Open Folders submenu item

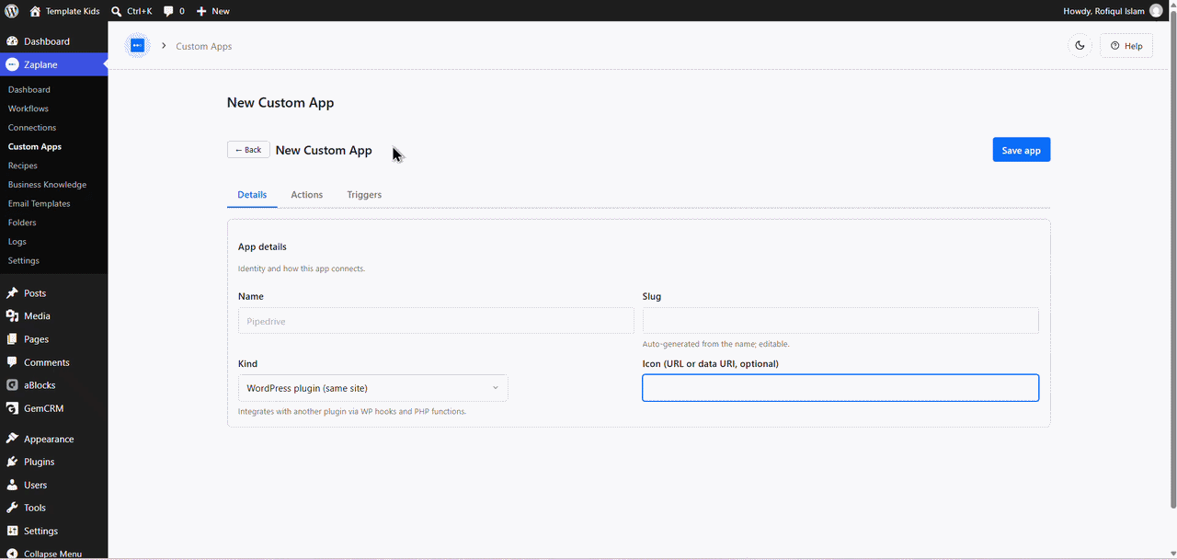[x=22, y=223]
